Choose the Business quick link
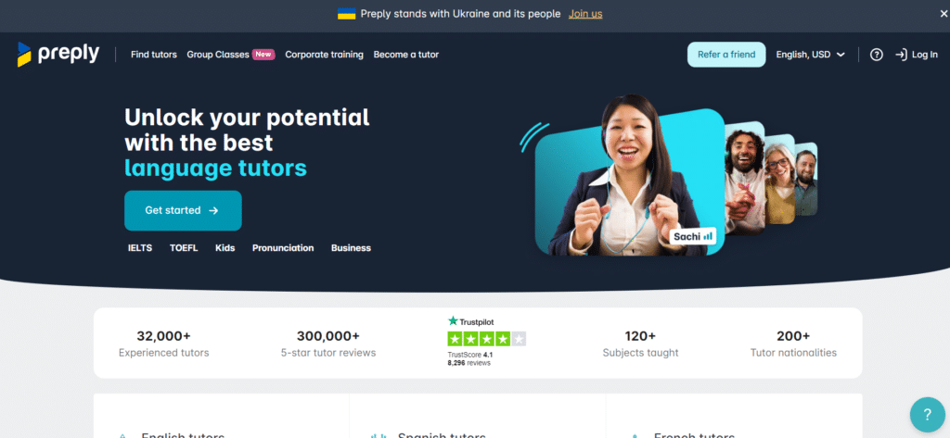Image resolution: width=950 pixels, height=438 pixels. 351,248
